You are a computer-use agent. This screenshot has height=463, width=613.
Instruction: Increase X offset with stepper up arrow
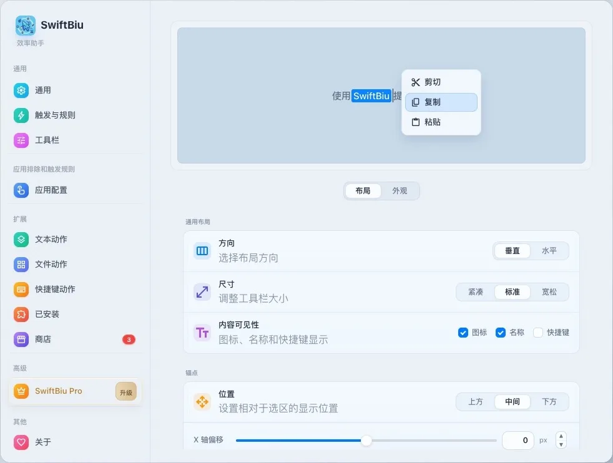click(561, 436)
